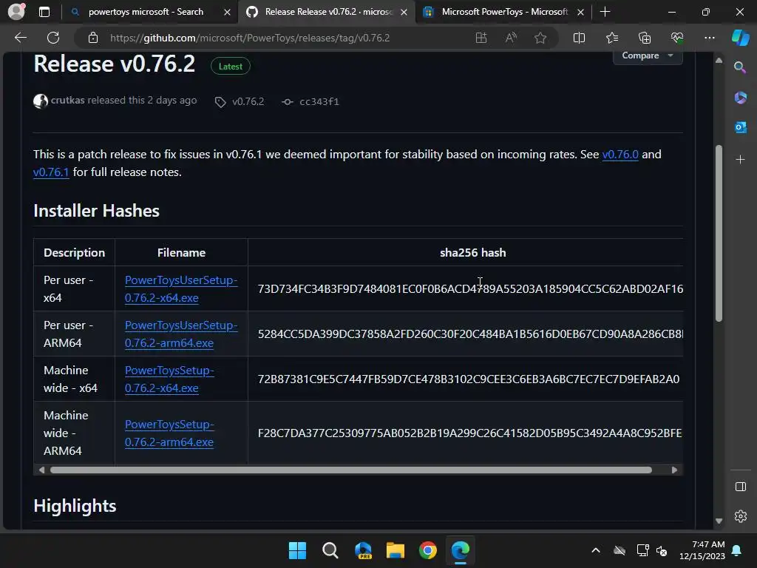The height and width of the screenshot is (568, 757).
Task: Click the OneDrive tray icon
Action: [x=619, y=550]
